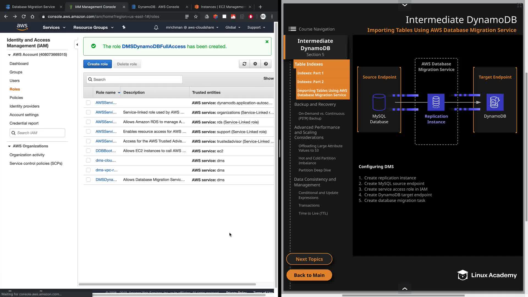
Task: Click the roles Search input field
Action: (x=135, y=79)
